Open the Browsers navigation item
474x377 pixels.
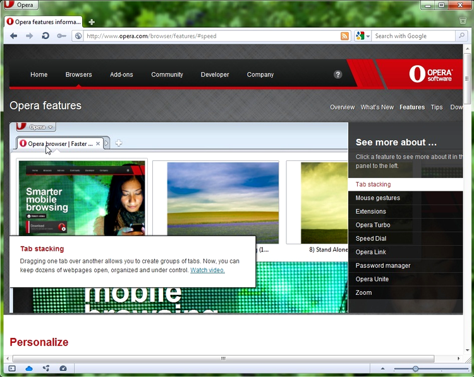pyautogui.click(x=78, y=75)
